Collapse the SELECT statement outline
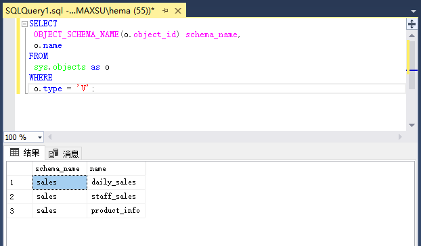The width and height of the screenshot is (421, 246). [24, 24]
